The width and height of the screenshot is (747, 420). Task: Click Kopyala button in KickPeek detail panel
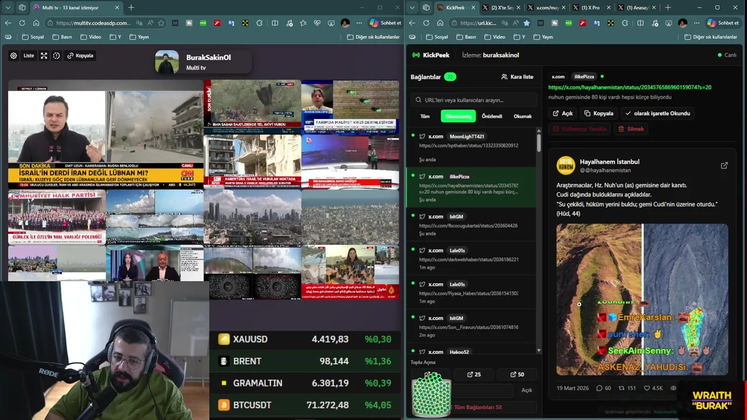599,113
